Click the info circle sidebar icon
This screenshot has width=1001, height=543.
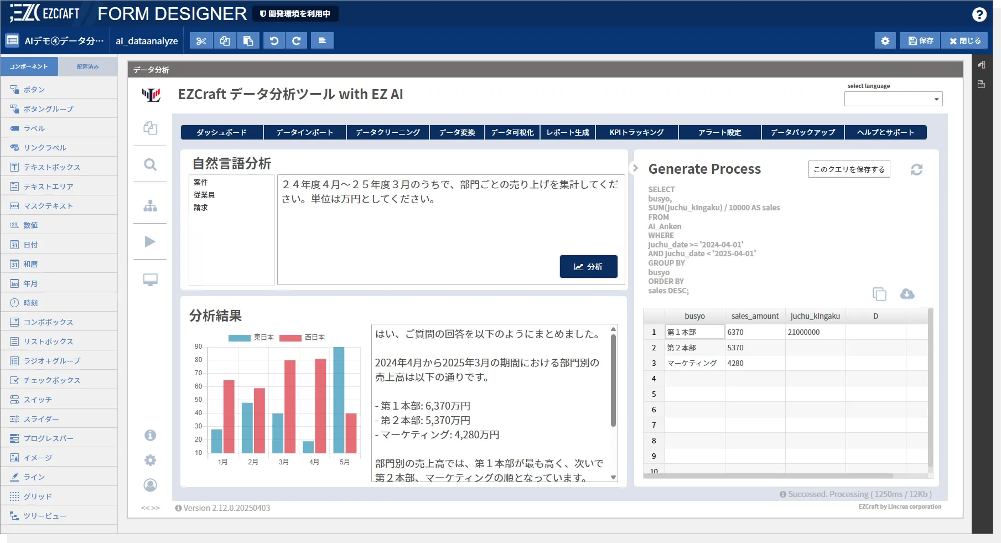point(150,436)
